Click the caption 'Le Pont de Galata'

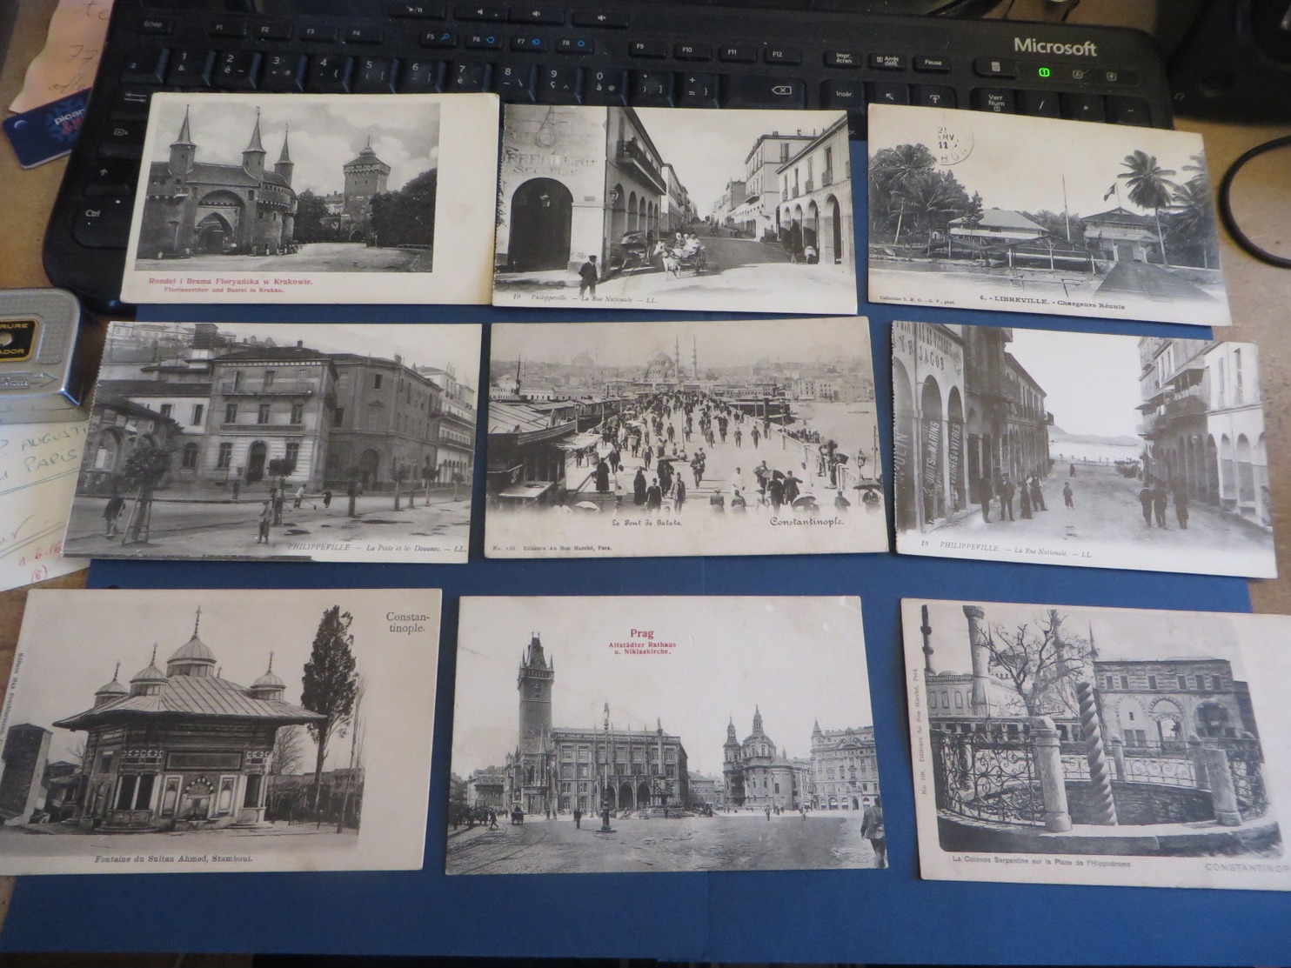(646, 522)
